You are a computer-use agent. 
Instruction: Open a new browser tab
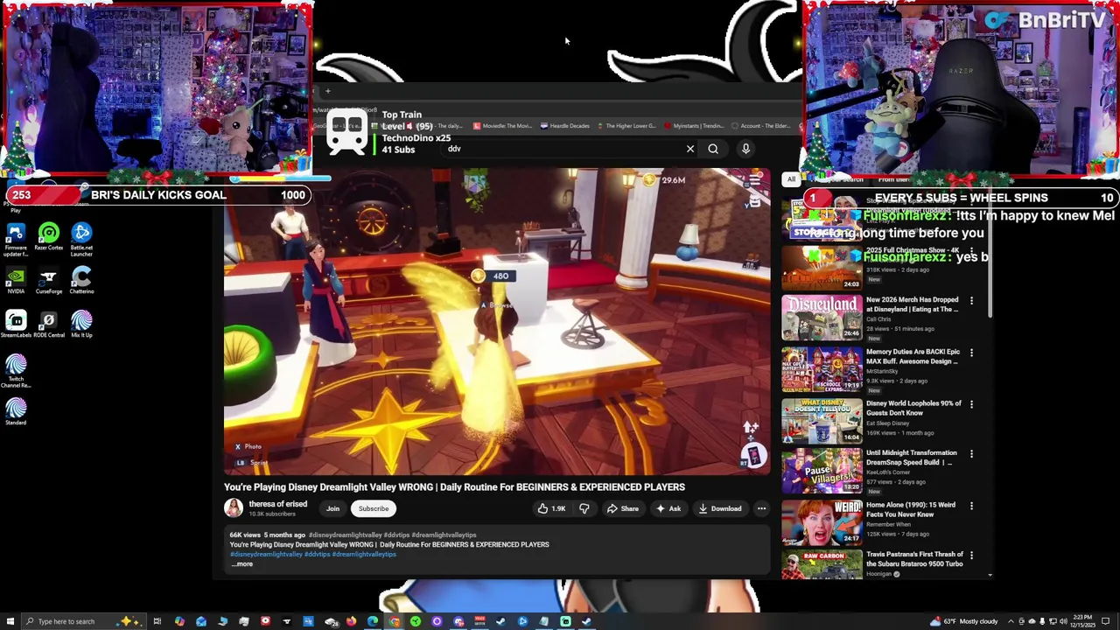(x=328, y=91)
